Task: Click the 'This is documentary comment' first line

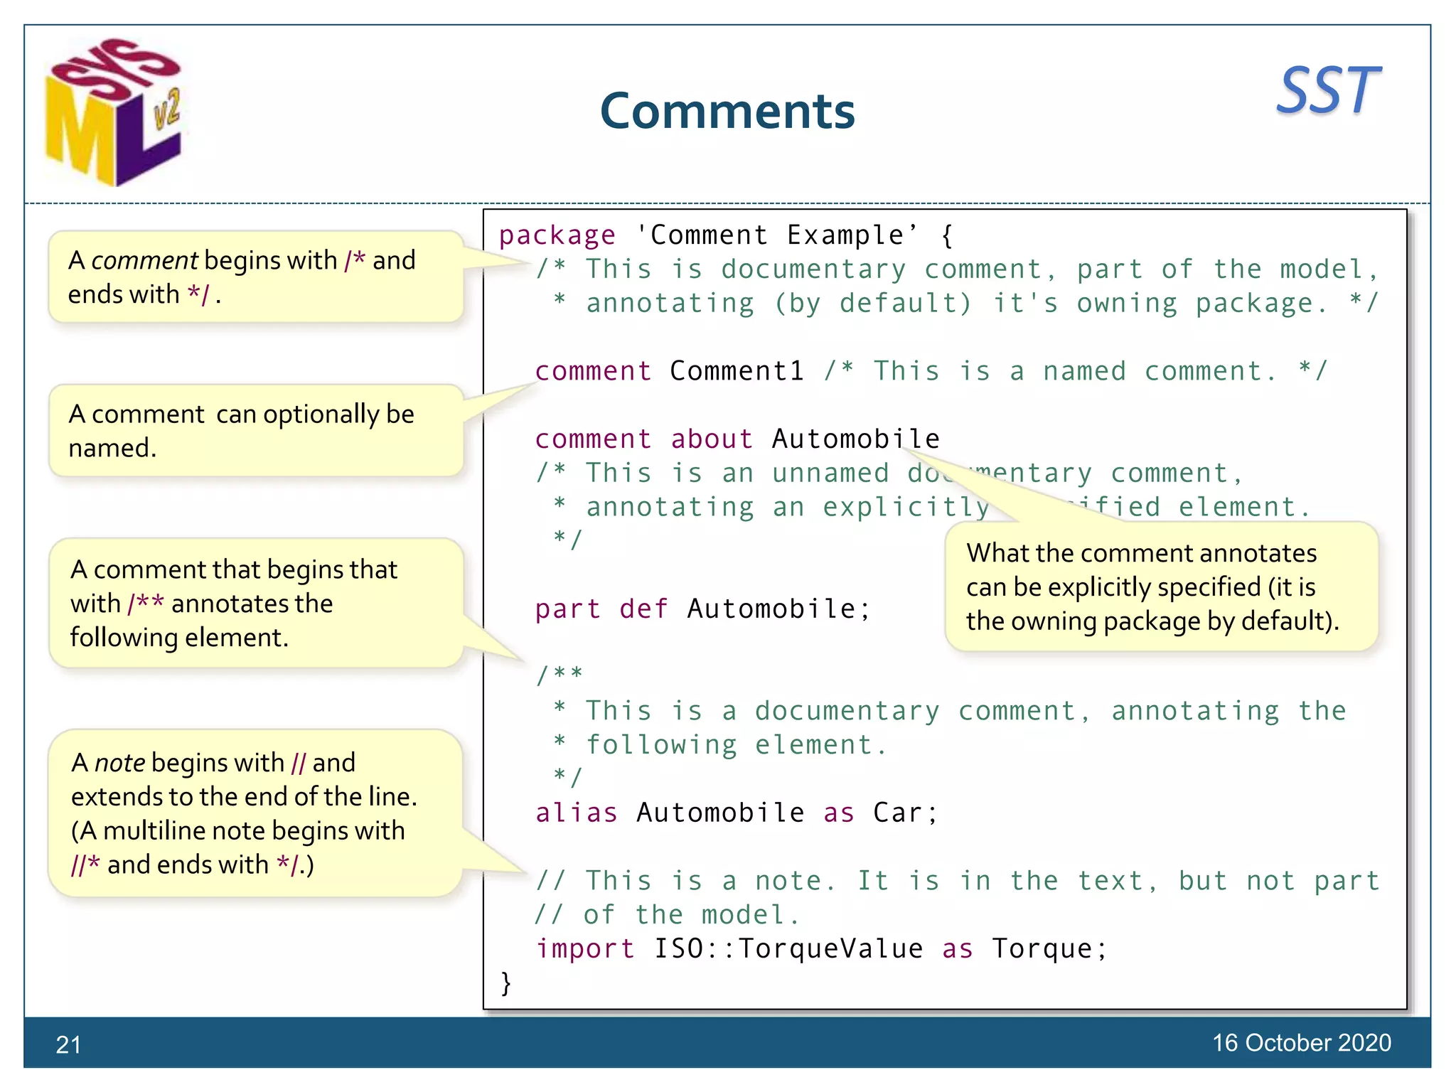Action: (x=956, y=269)
